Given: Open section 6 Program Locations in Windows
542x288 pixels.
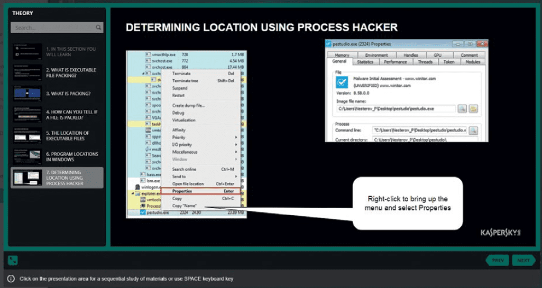Looking at the screenshot, I should [x=57, y=157].
